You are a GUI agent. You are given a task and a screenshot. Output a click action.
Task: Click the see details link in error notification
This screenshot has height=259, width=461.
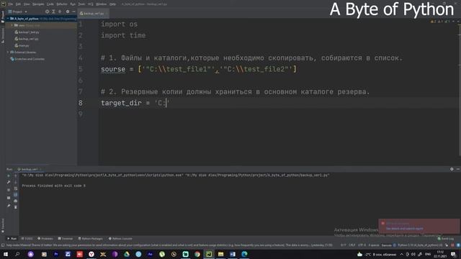pyautogui.click(x=404, y=229)
